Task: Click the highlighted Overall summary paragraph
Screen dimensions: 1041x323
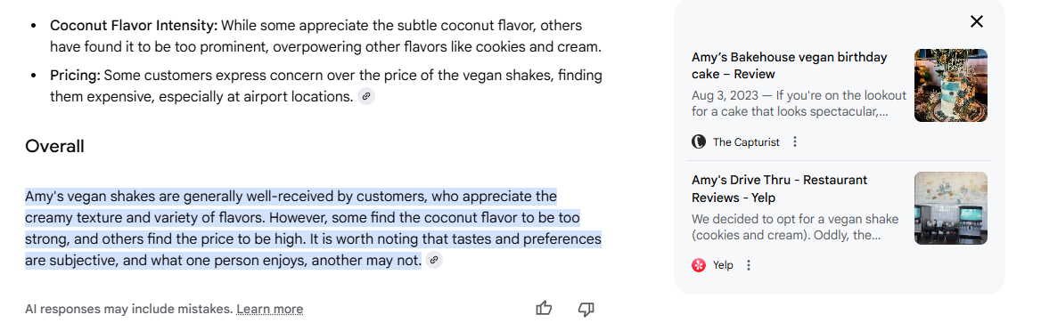Action: pyautogui.click(x=314, y=228)
